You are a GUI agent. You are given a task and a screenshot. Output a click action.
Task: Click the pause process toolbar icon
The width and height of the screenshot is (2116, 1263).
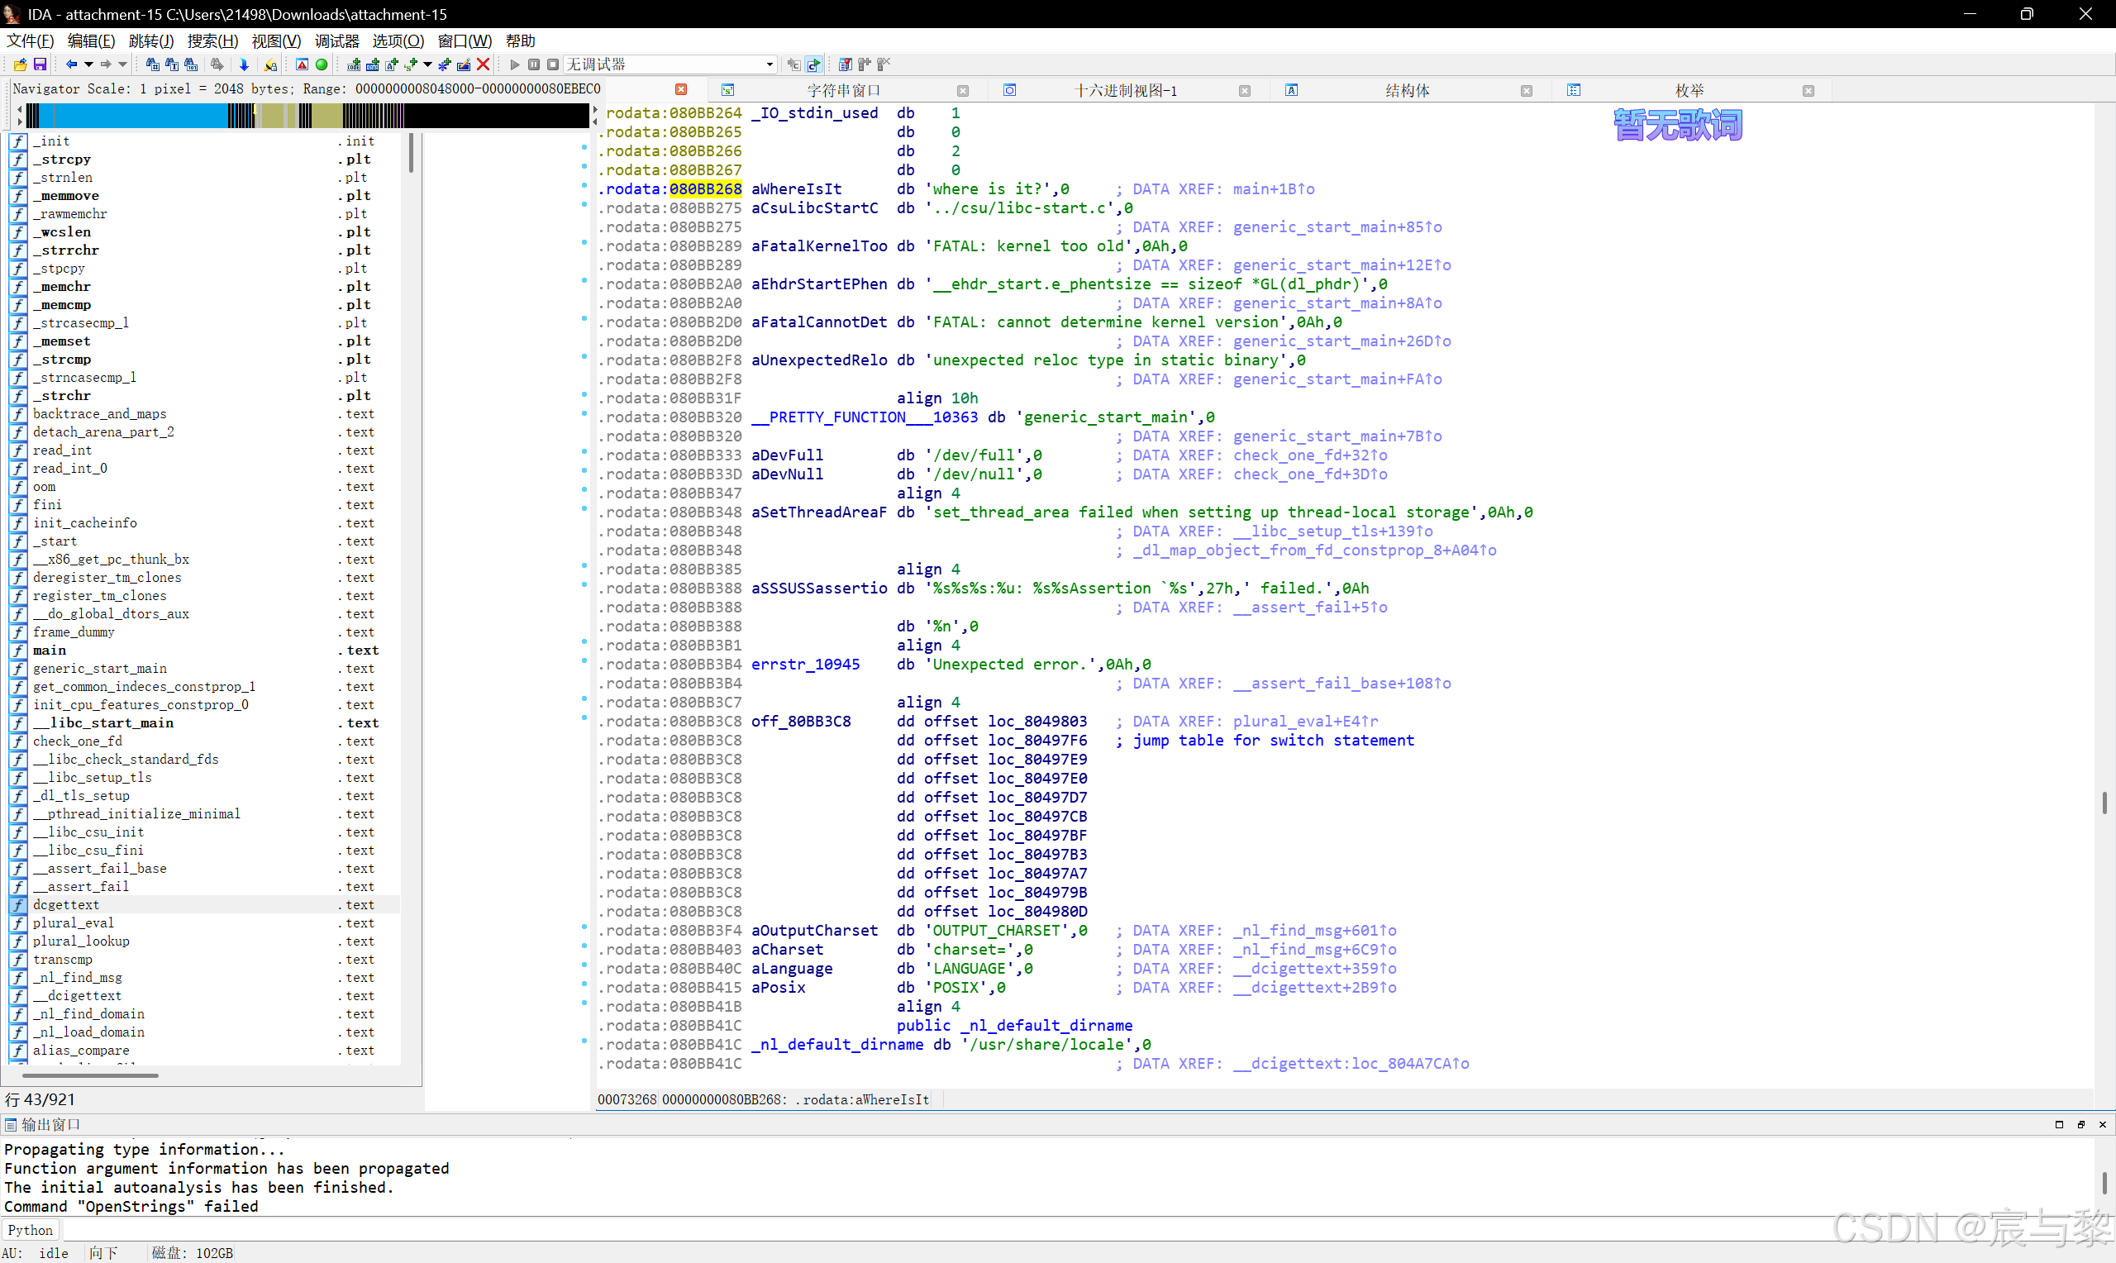click(533, 64)
